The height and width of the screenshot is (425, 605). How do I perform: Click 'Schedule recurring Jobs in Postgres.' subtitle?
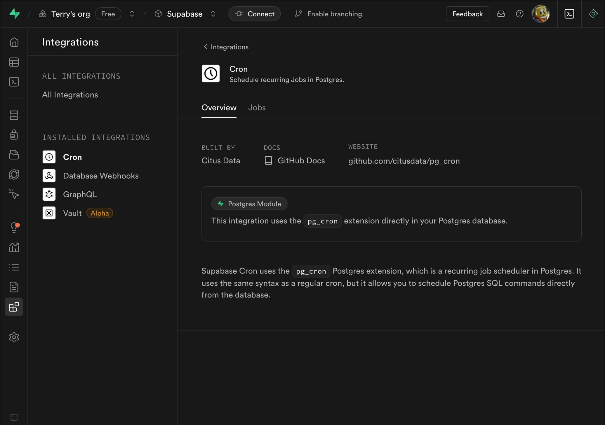click(287, 80)
